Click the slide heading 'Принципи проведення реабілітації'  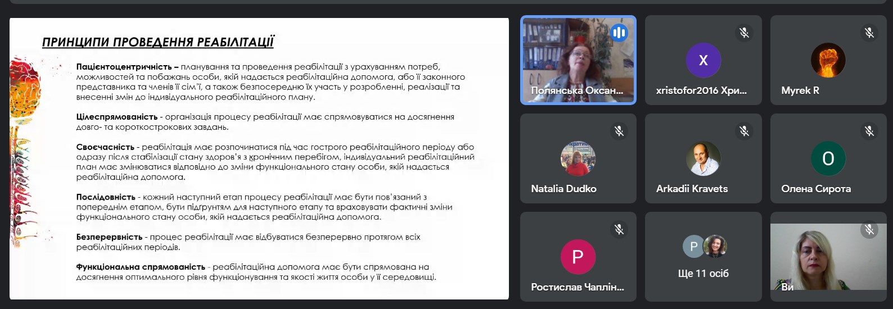tap(158, 42)
